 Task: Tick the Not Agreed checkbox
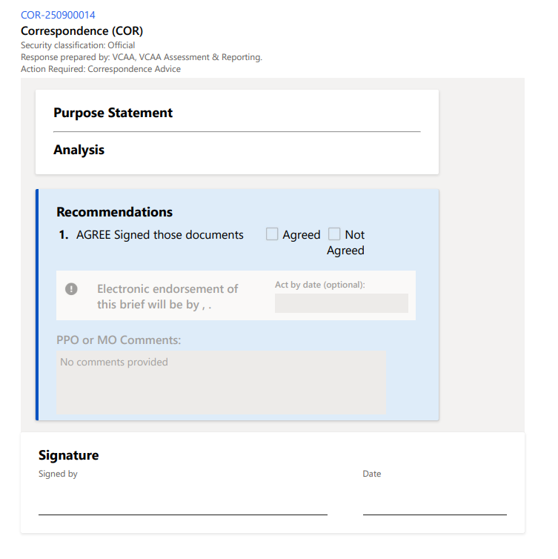(335, 234)
